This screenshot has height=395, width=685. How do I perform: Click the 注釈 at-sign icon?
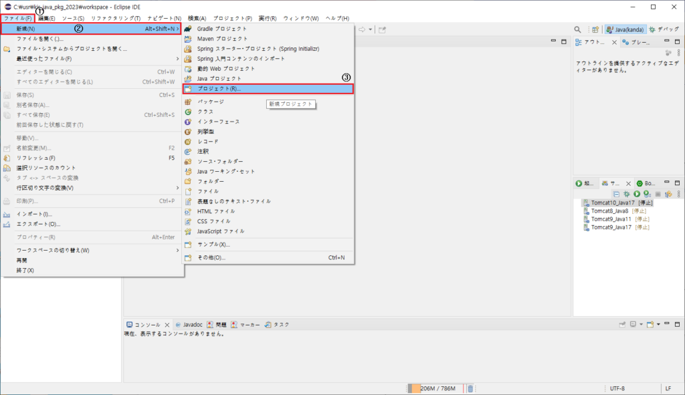tap(188, 152)
